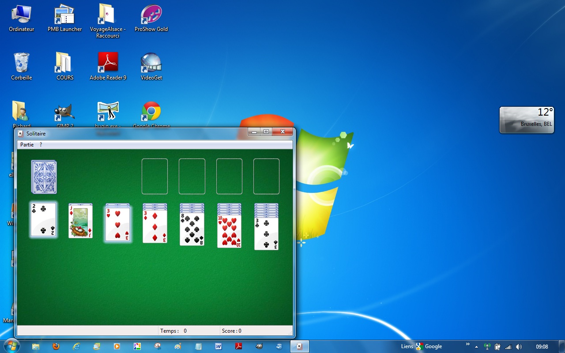The image size is (565, 353).
Task: Open Windows Explorer from taskbar
Action: coord(36,346)
